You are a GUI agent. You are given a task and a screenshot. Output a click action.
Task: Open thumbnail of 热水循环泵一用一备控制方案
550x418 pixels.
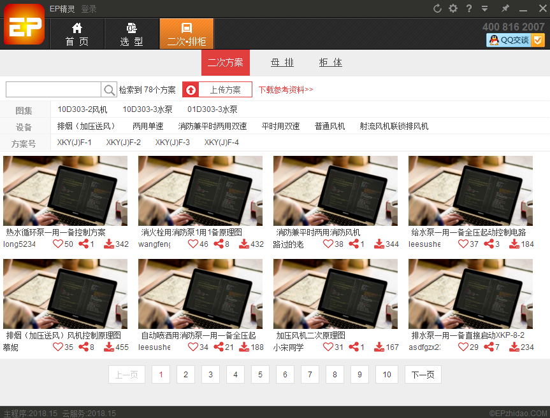(x=65, y=191)
